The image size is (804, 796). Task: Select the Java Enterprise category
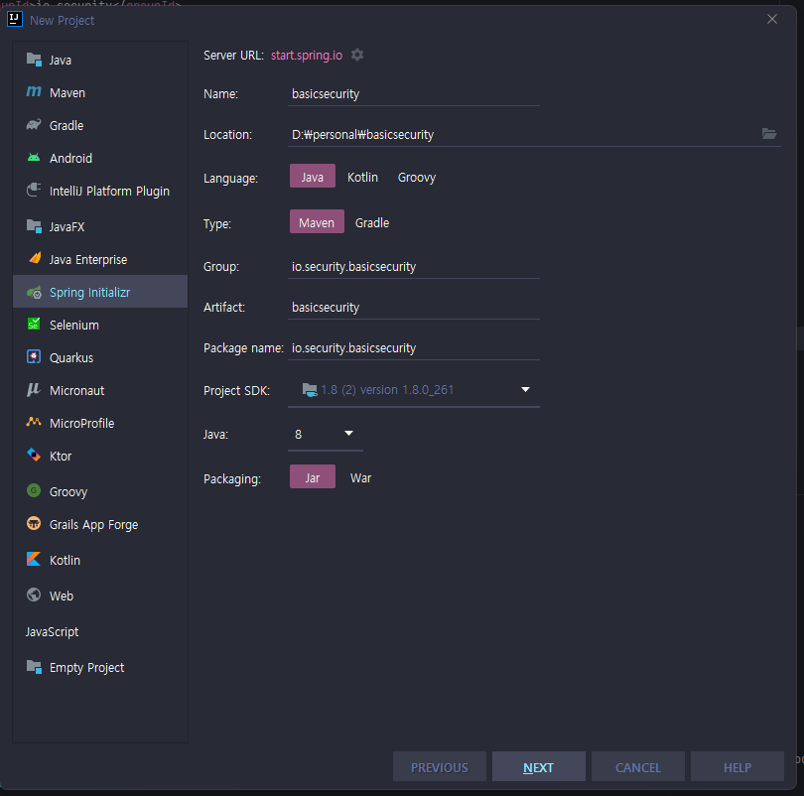tap(100, 259)
